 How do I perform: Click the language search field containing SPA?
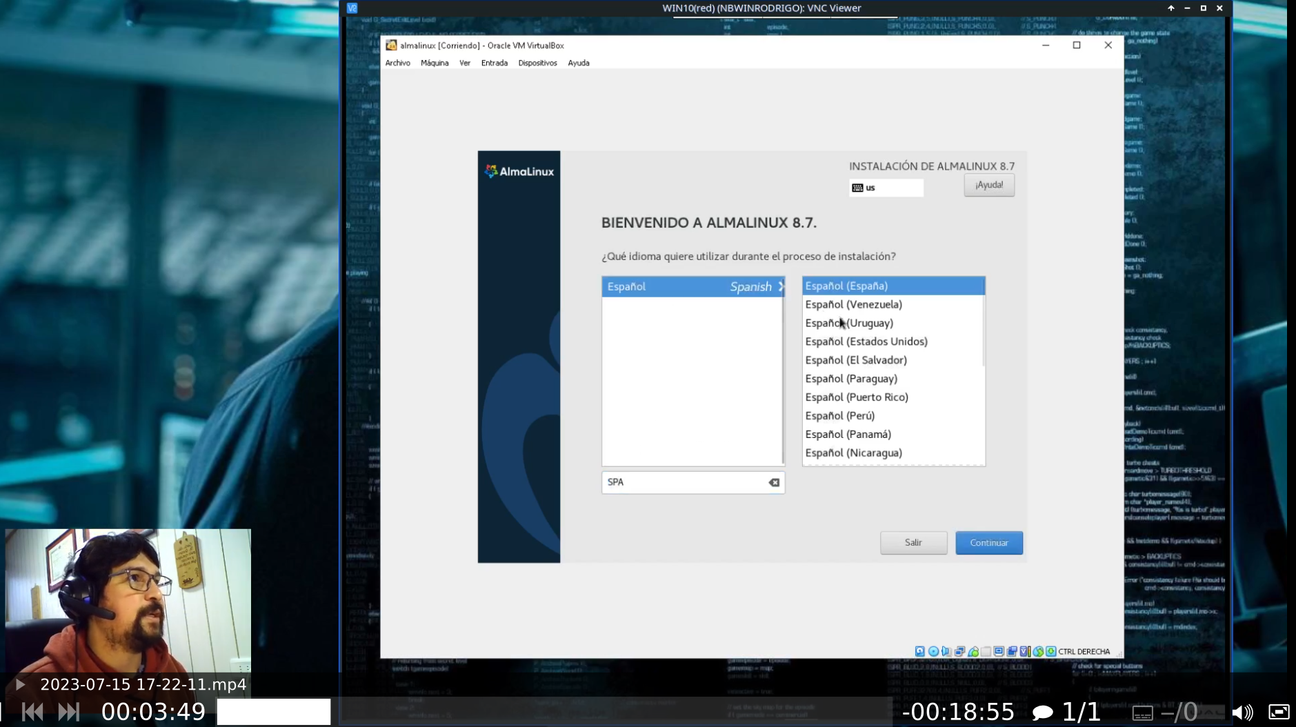(x=692, y=482)
